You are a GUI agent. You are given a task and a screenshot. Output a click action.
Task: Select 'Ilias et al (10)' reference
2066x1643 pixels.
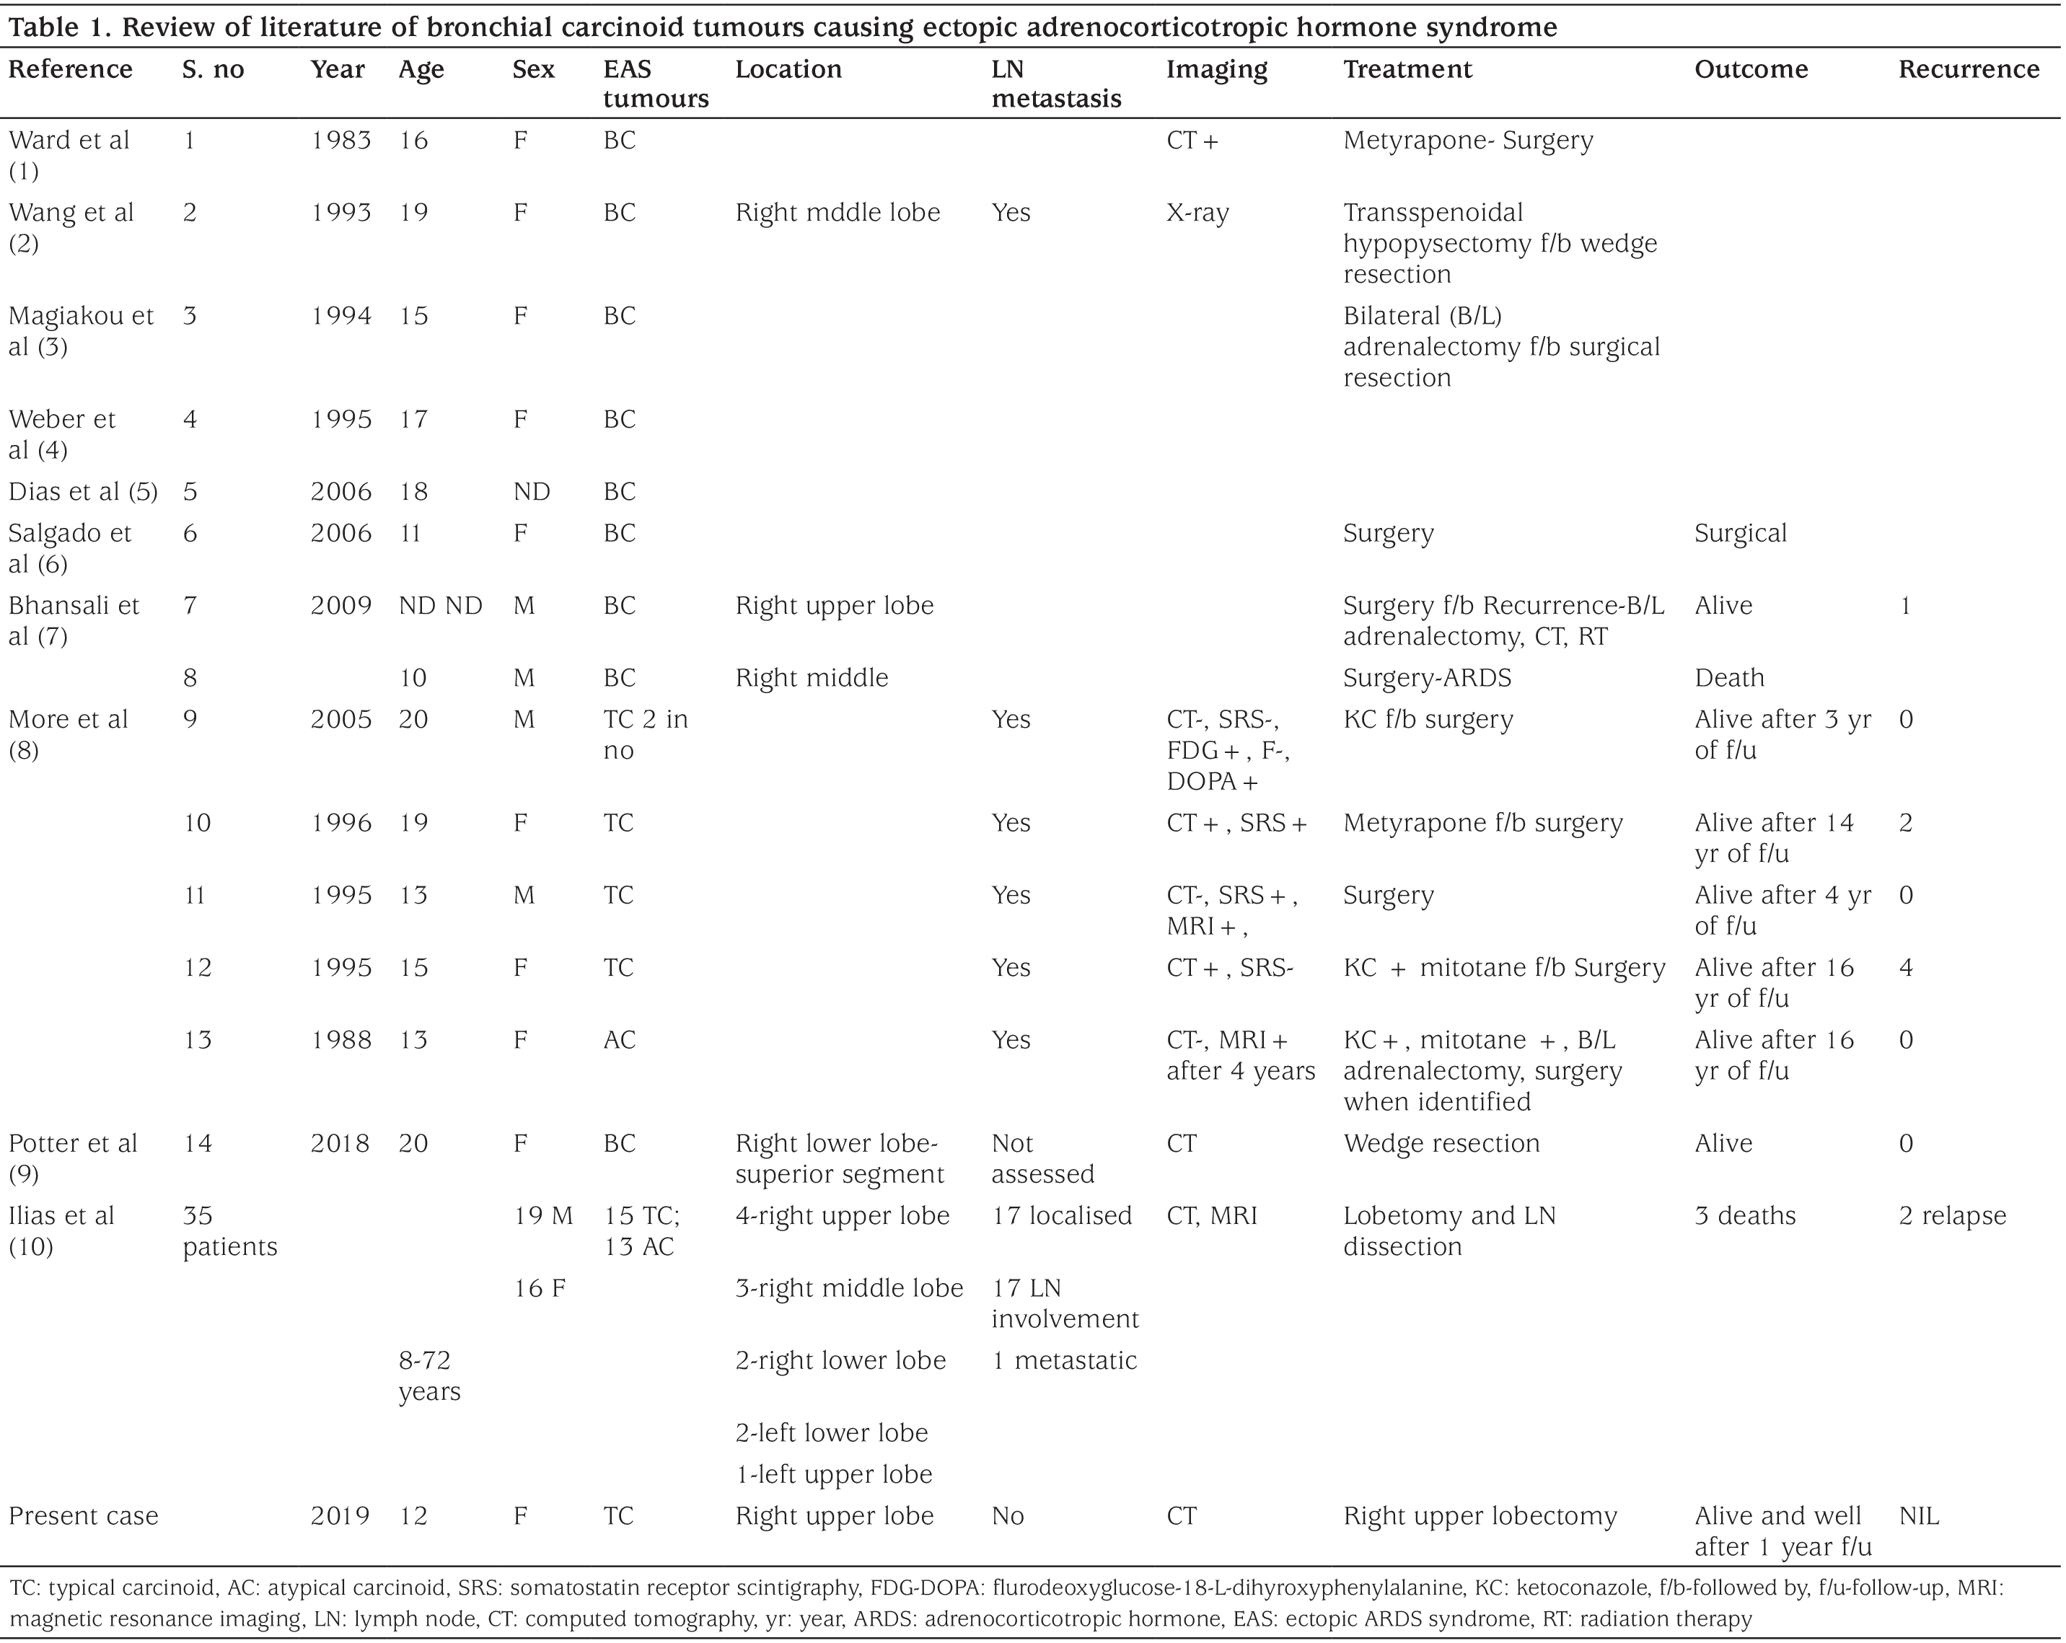[61, 1233]
